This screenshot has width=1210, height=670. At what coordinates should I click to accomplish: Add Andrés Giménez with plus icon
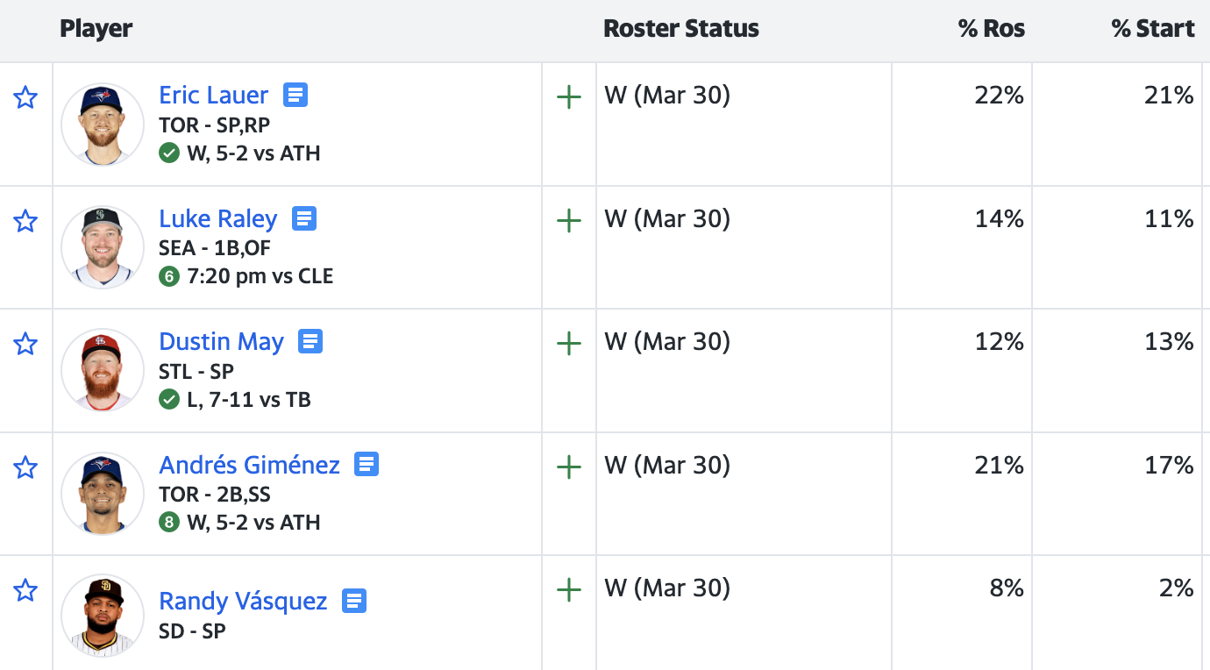click(x=569, y=466)
